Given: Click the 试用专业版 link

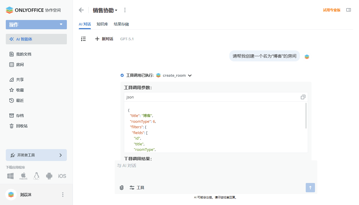Looking at the screenshot, I should point(331,10).
